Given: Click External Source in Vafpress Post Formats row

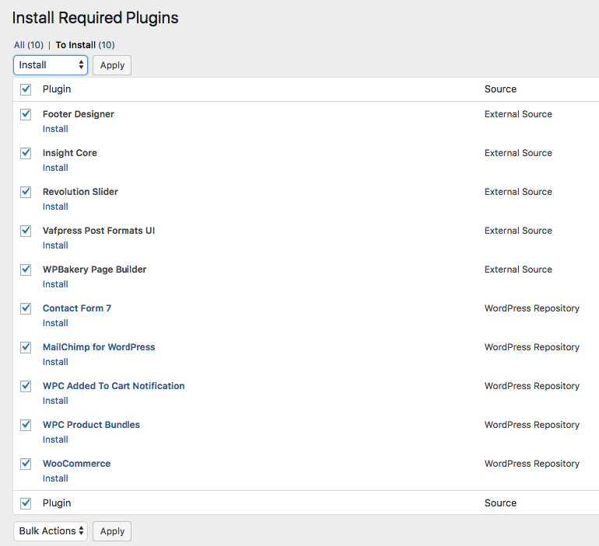Looking at the screenshot, I should [x=518, y=231].
